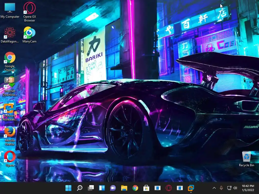Launch Opera GX Browser from the desktop

(29, 12)
